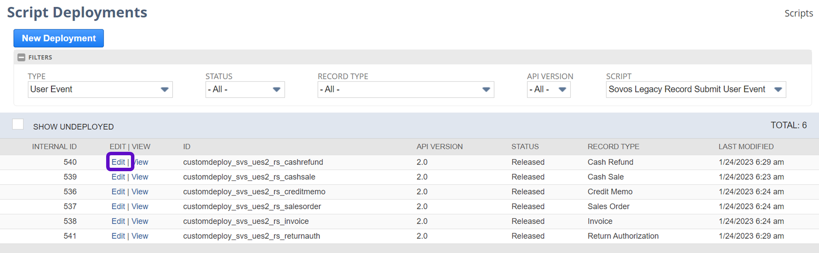Open the Script filter dropdown
Screen dimensions: 819x253
click(695, 89)
